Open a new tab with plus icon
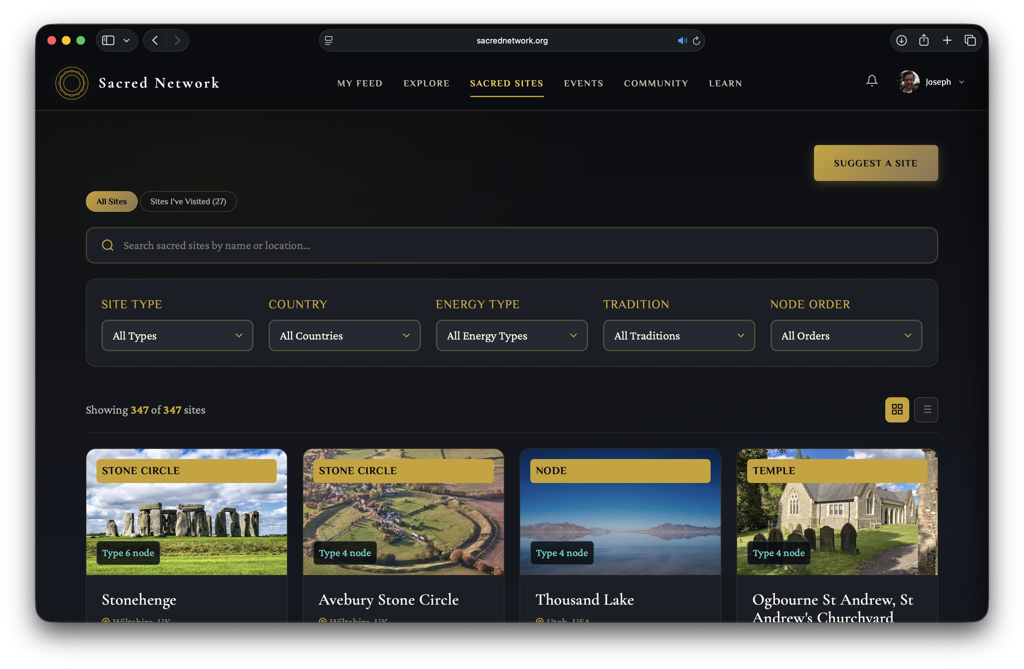1024x669 pixels. [947, 40]
